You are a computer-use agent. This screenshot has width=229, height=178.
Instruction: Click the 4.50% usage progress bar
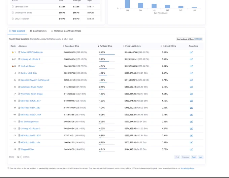107,82
